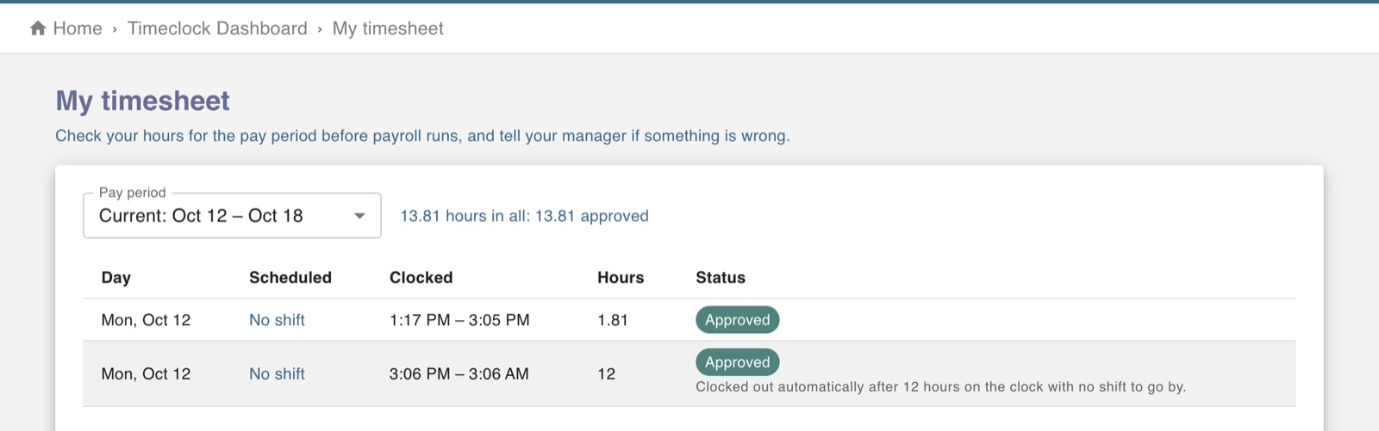Select clocked time 3:06 PM – 3:06 AM
The image size is (1379, 431).
tap(459, 374)
